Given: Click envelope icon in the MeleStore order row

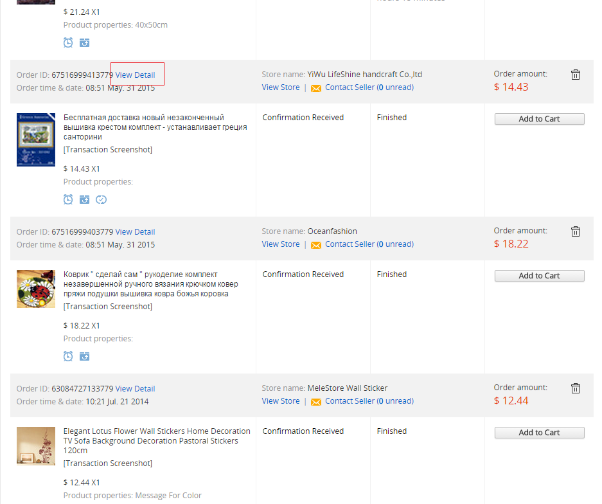Looking at the screenshot, I should tap(315, 402).
